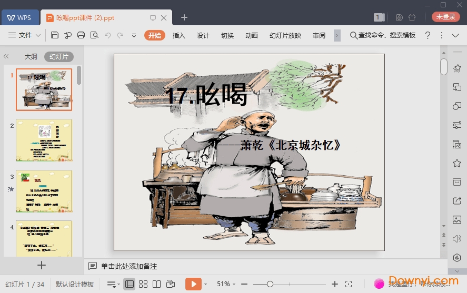467x293 pixels.
Task: Switch to 幻灯片 thumbnail view
Action: pos(59,56)
